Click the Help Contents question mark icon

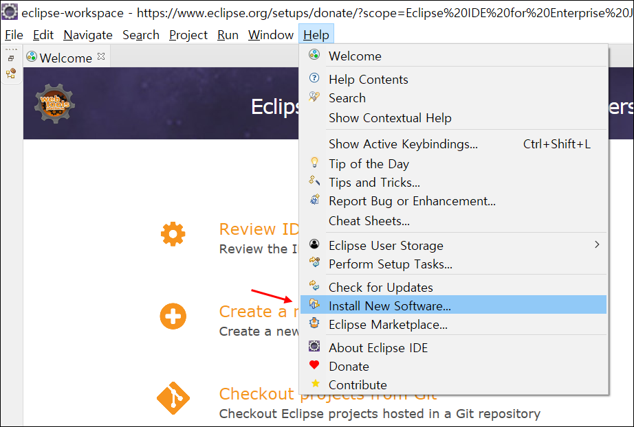(x=314, y=78)
